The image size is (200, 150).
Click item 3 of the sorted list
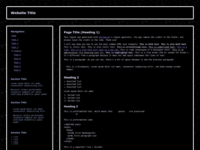(74, 101)
